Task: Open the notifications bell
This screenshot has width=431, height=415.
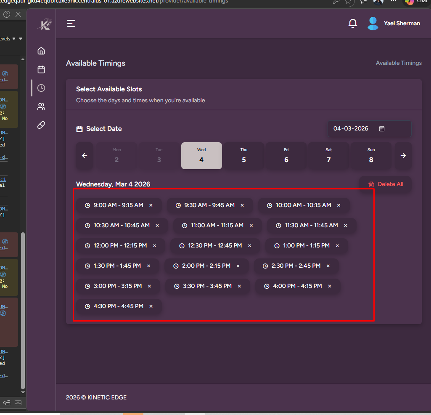Action: 353,24
